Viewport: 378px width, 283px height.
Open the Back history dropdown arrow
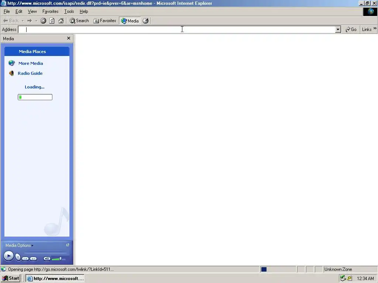pyautogui.click(x=23, y=21)
